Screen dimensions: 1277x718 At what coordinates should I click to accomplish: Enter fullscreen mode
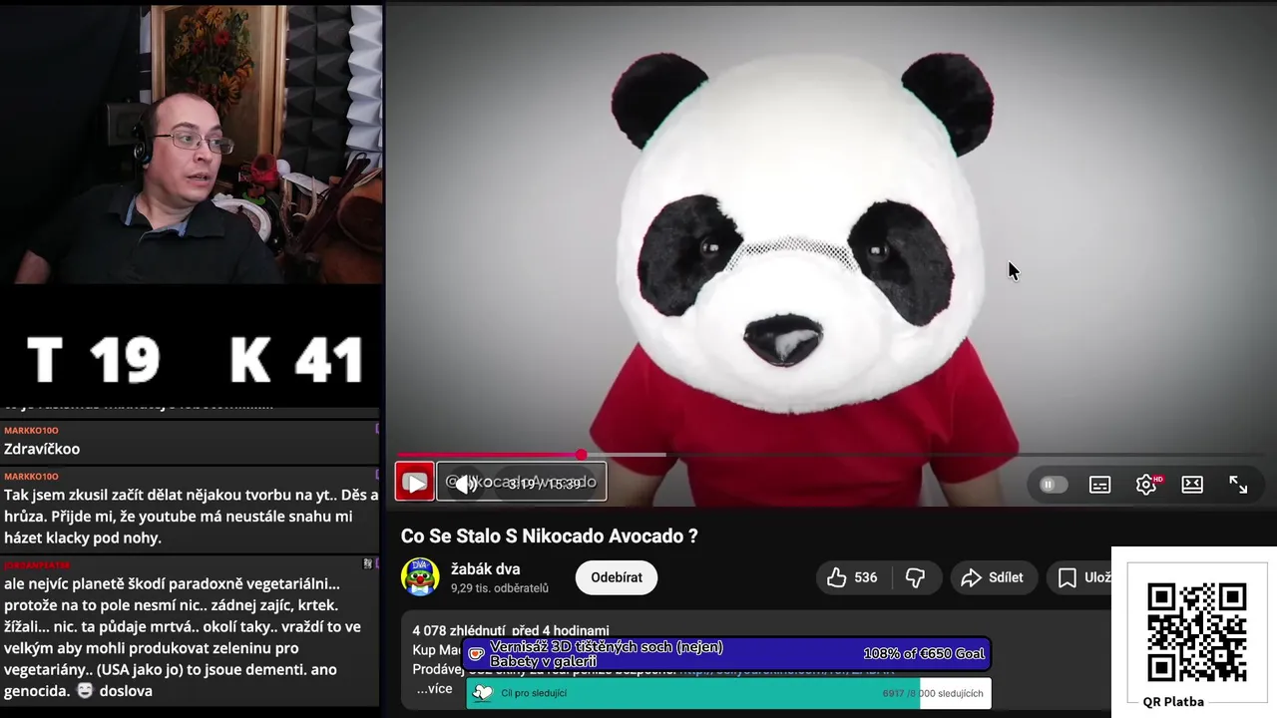[1238, 485]
